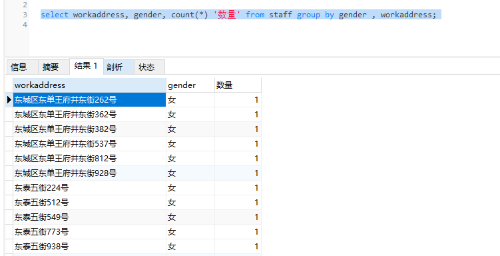Click the current row indicator arrow
The image size is (500, 256).
[9, 100]
